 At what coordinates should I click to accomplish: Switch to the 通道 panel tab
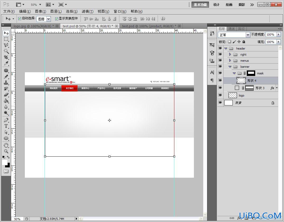(x=231, y=29)
